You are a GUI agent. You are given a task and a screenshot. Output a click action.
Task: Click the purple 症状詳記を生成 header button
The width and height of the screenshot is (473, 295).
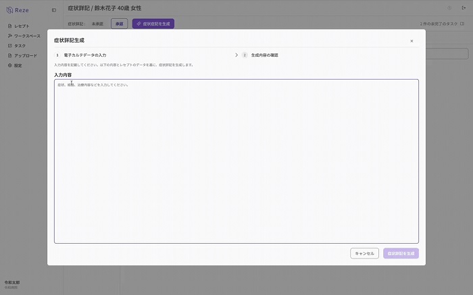click(x=153, y=24)
